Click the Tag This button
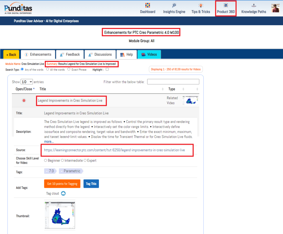 91,184
